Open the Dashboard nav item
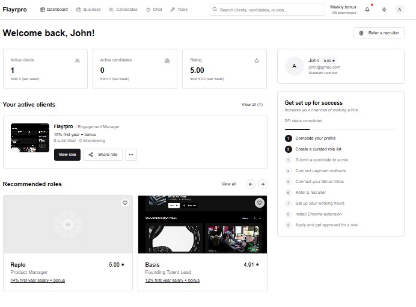416x307 pixels. pyautogui.click(x=54, y=9)
